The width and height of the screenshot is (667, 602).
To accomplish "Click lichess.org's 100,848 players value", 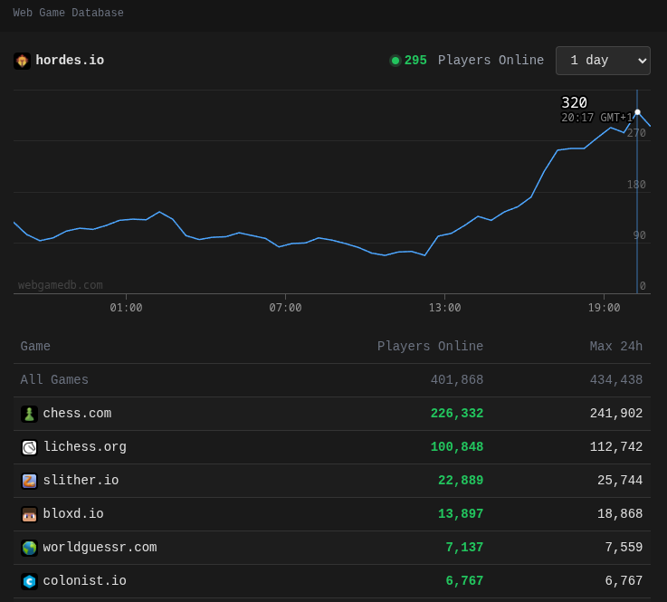I will tap(457, 447).
